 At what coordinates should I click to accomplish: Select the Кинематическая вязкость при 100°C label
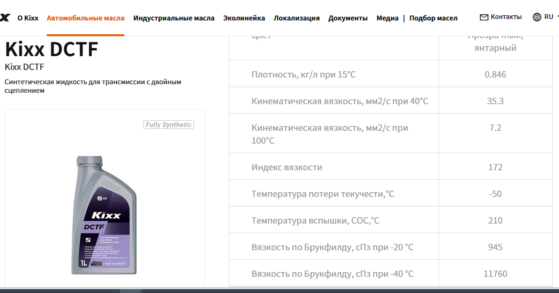[330, 134]
